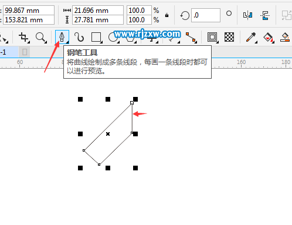
Task: Click the ruler mark labeled 160
Action: (x=241, y=62)
